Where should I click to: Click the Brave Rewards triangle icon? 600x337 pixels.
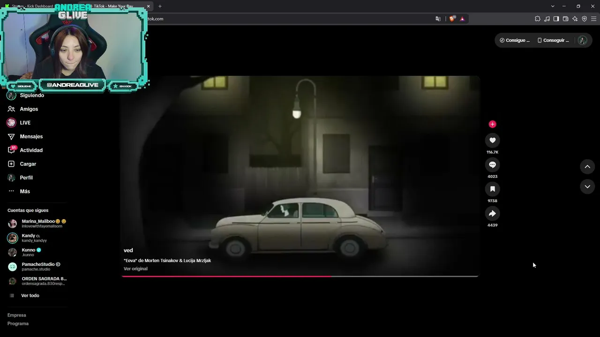[462, 19]
